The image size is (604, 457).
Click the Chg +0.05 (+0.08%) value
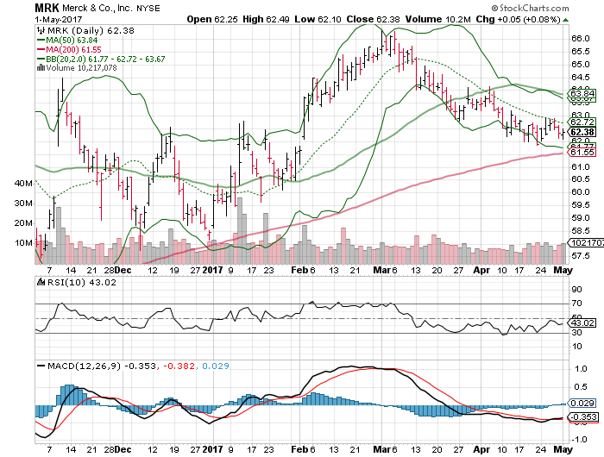click(518, 19)
